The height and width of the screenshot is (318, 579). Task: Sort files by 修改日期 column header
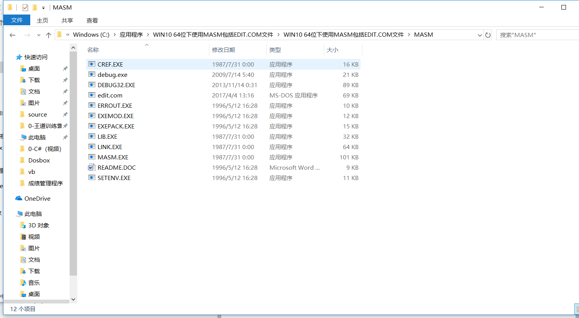click(238, 50)
